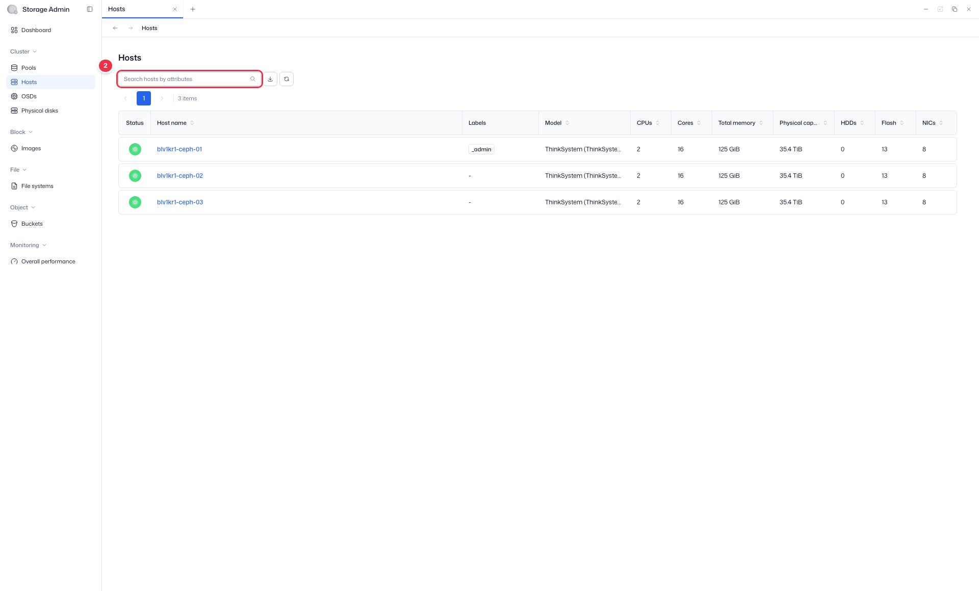Click the refresh hosts icon
Image resolution: width=979 pixels, height=591 pixels.
point(287,79)
